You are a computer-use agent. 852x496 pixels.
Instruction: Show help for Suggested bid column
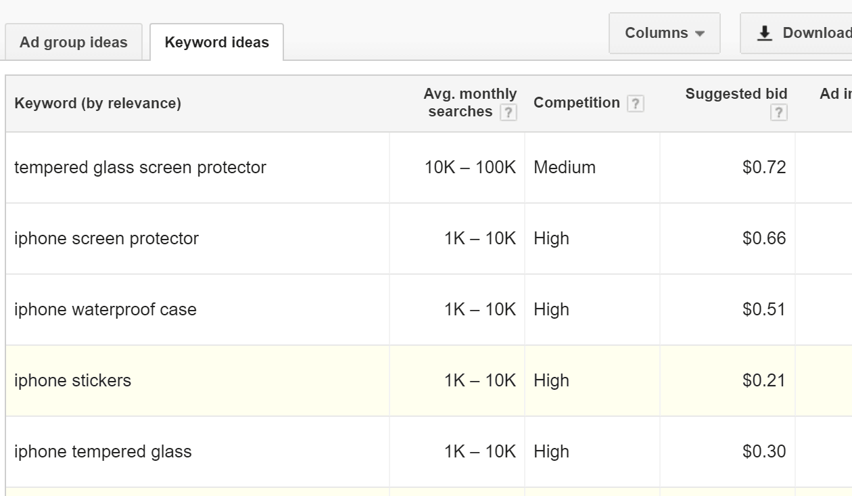(779, 112)
